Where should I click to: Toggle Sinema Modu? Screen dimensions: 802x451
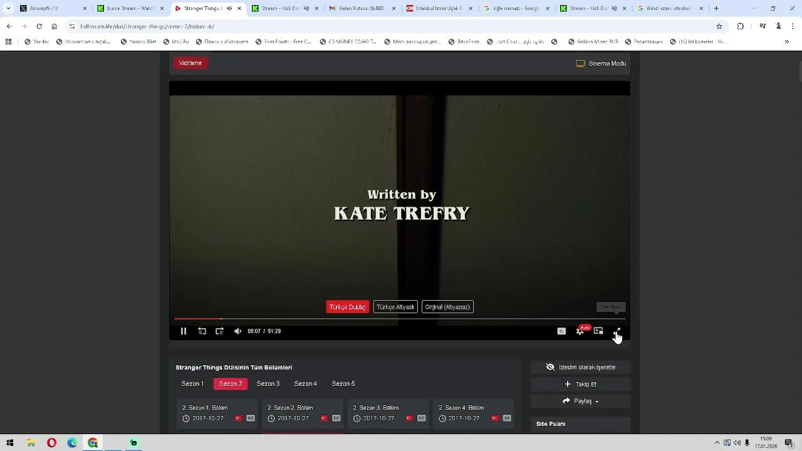(x=601, y=63)
